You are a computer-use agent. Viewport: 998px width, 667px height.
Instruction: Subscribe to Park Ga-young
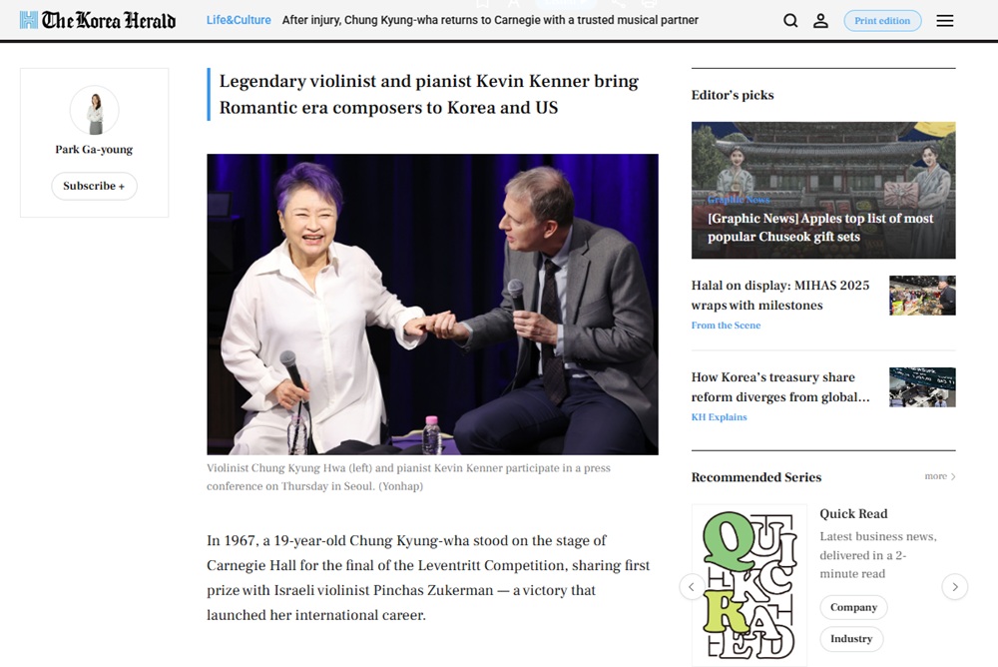94,186
